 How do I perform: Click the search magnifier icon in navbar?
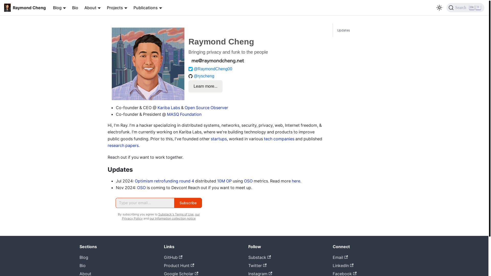click(x=451, y=8)
